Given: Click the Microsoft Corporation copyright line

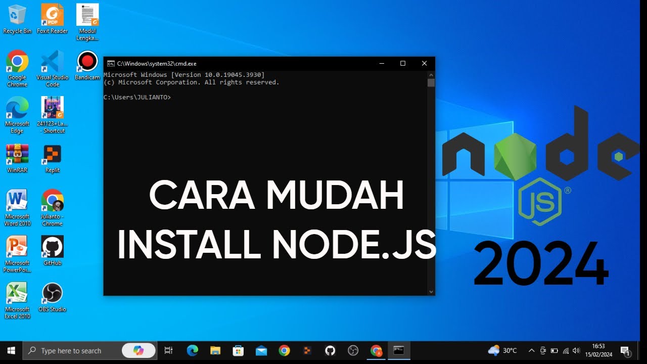Looking at the screenshot, I should [192, 82].
